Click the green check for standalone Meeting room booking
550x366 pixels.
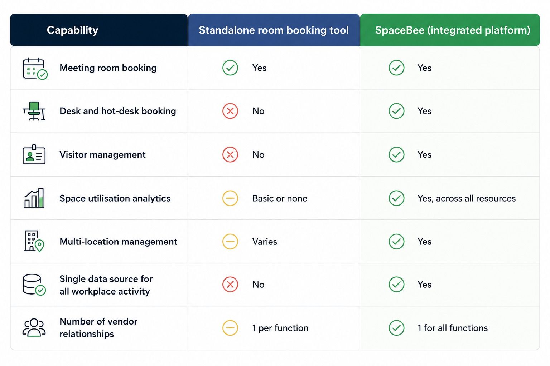pyautogui.click(x=230, y=68)
